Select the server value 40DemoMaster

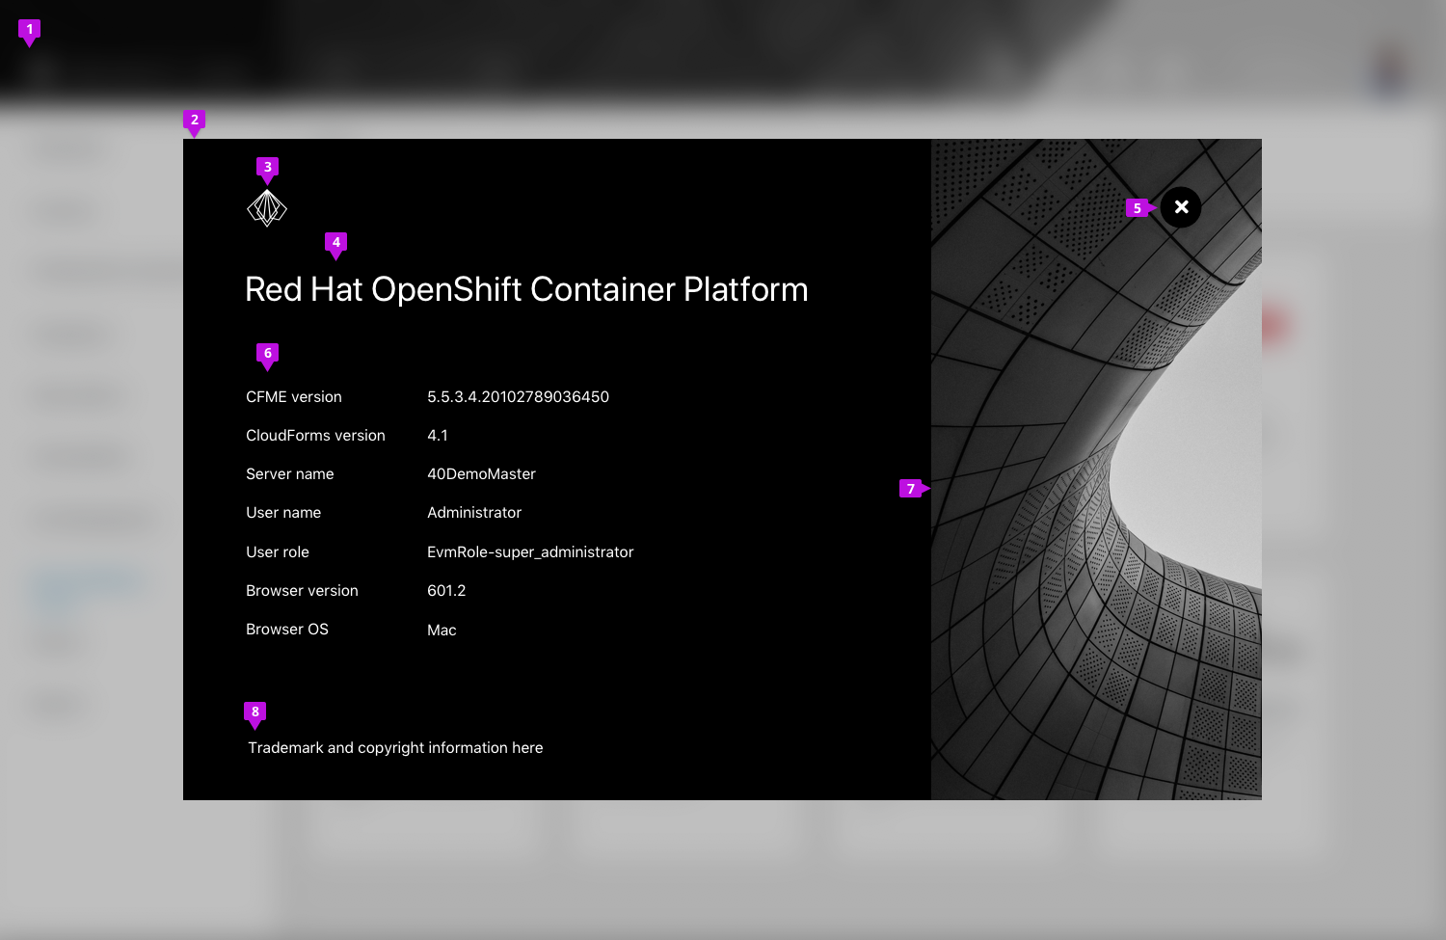click(x=481, y=474)
